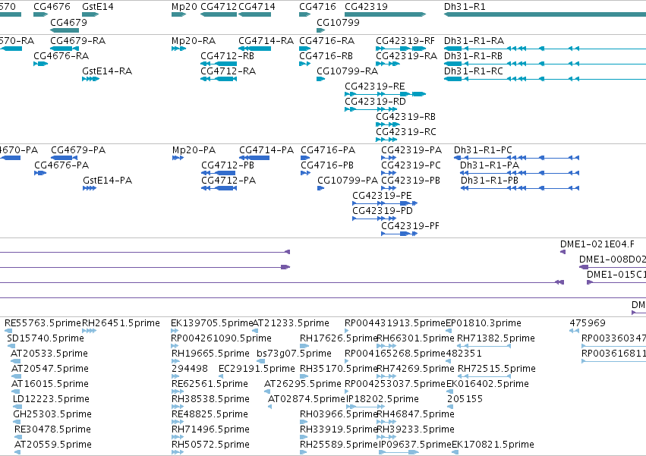Click protein CG4676-PA label
The width and height of the screenshot is (646, 456).
[x=61, y=165]
